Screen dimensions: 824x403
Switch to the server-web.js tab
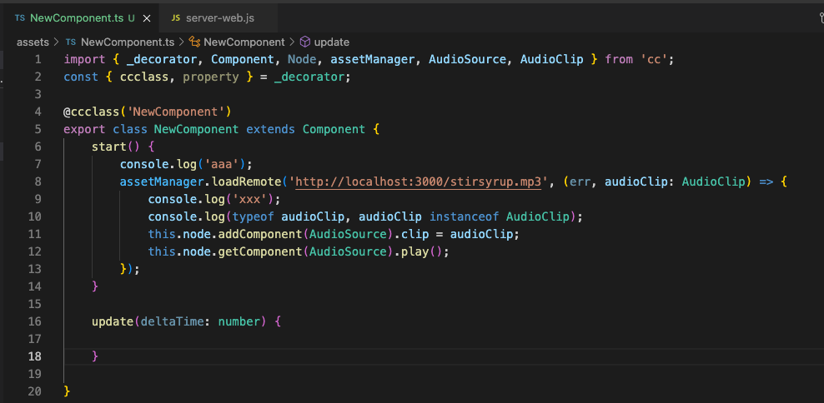(x=221, y=17)
